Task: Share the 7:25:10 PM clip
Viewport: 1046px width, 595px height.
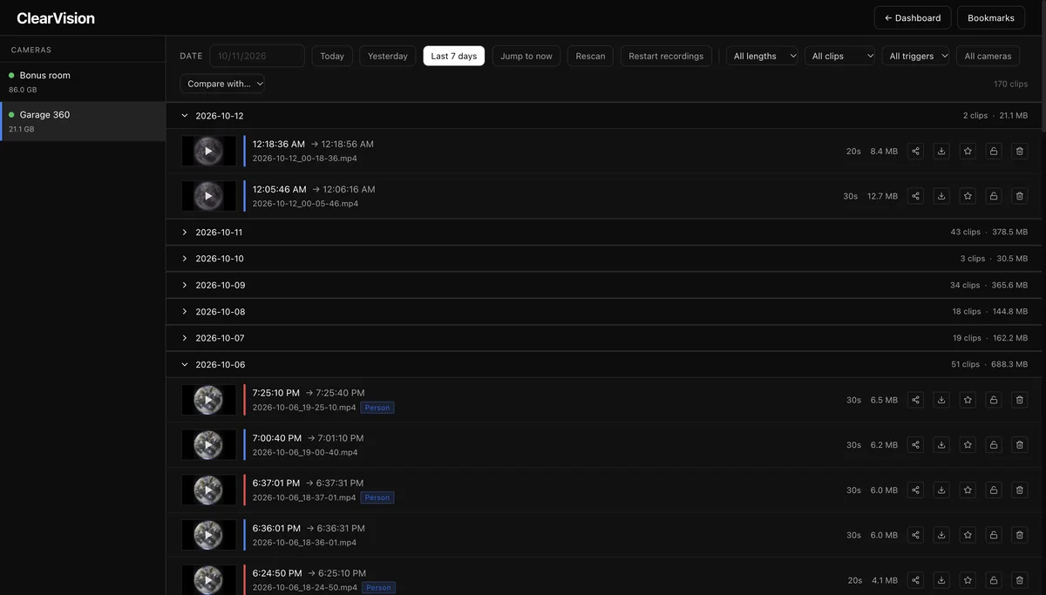Action: click(x=915, y=400)
